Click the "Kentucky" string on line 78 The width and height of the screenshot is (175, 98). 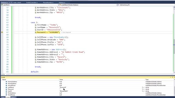(x=63, y=59)
